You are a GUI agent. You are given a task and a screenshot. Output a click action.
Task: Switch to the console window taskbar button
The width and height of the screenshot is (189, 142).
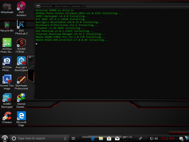click(125, 139)
